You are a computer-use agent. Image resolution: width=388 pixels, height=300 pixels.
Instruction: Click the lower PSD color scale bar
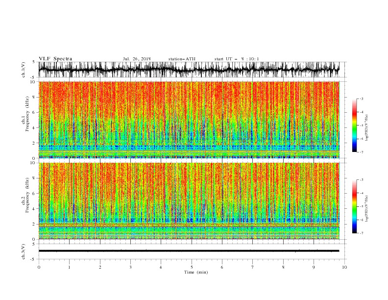coord(354,206)
